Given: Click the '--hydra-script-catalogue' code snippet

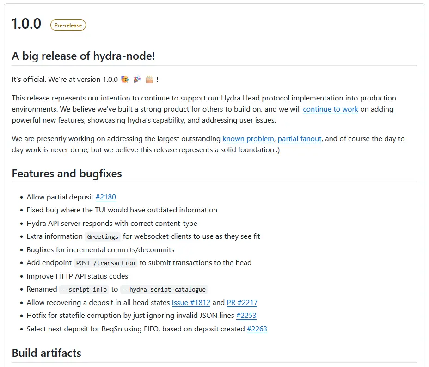Looking at the screenshot, I should (x=164, y=290).
